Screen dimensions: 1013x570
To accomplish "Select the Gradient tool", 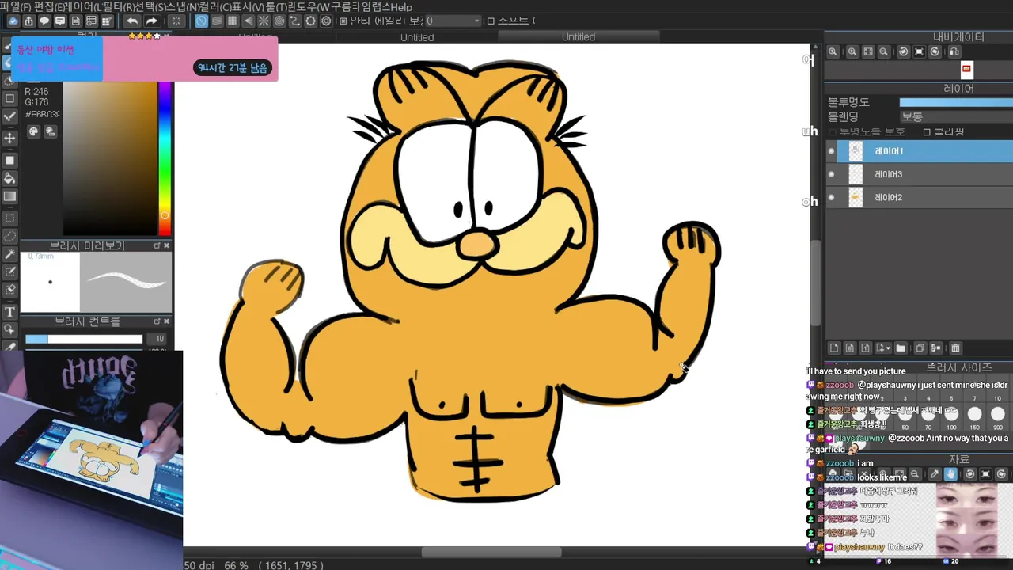I will point(9,196).
